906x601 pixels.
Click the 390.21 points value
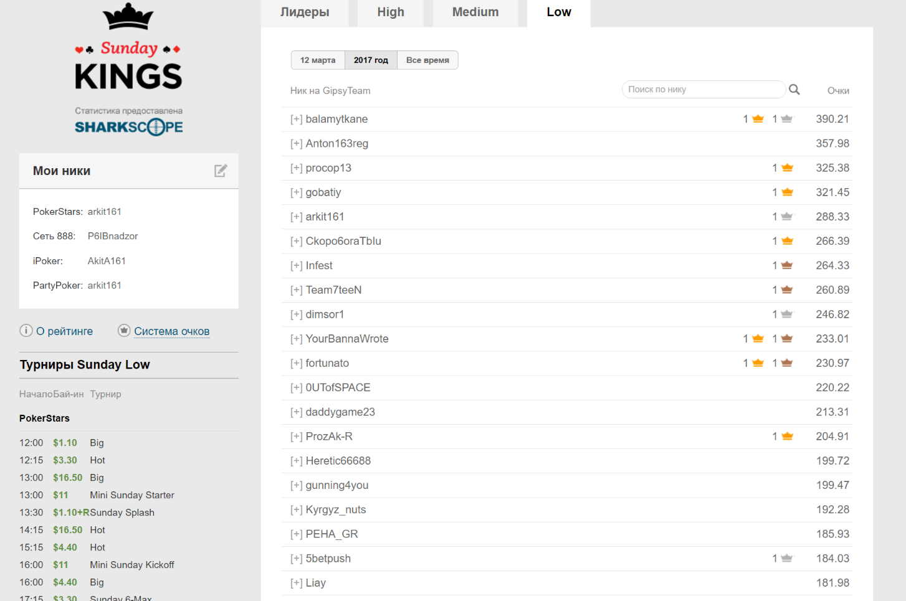point(832,119)
